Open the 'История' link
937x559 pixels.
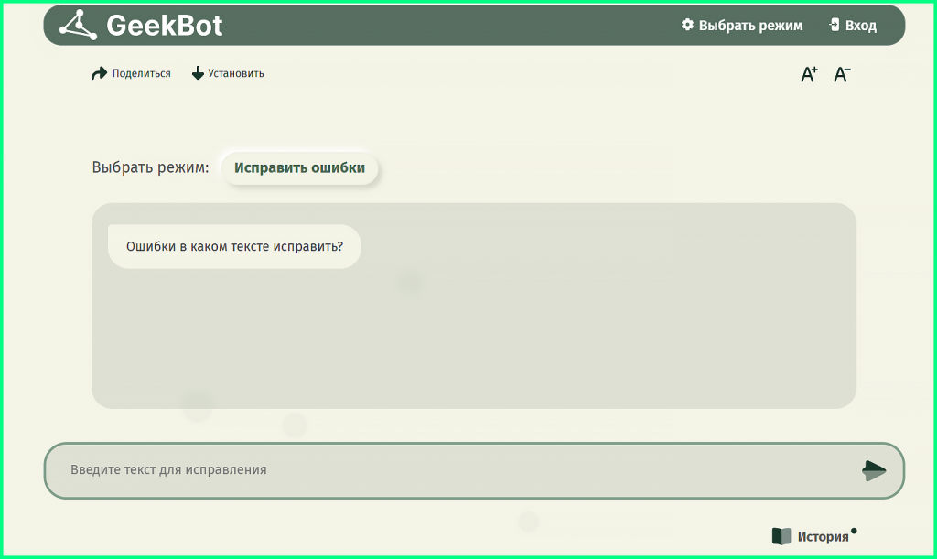point(823,537)
